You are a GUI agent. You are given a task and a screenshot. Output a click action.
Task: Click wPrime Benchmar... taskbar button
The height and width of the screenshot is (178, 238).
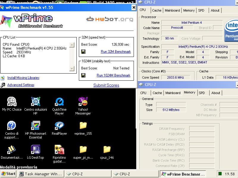183,174
